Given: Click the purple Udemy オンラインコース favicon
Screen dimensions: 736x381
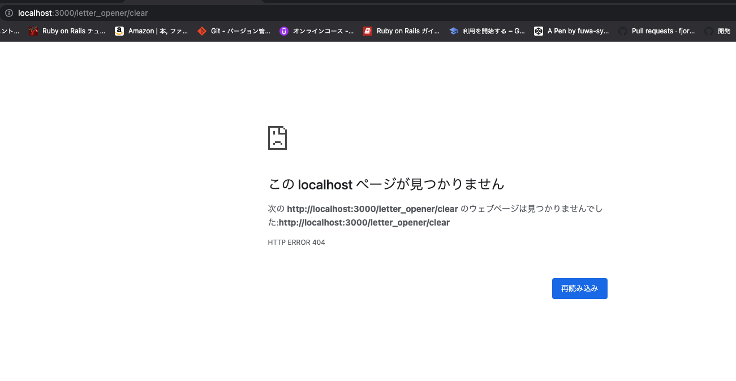Looking at the screenshot, I should (284, 31).
